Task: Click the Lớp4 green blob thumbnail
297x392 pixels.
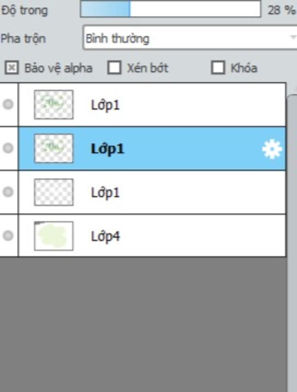Action: click(x=54, y=236)
